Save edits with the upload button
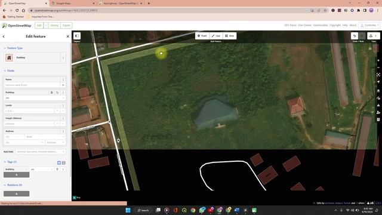 373,36
